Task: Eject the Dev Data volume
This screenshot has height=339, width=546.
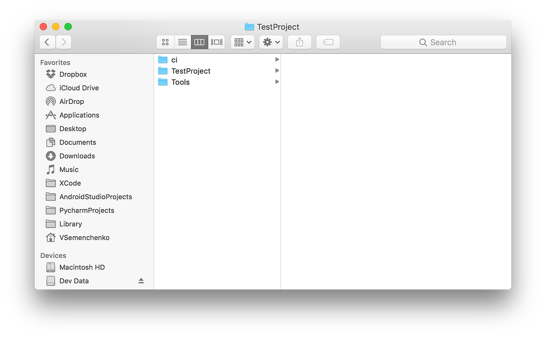Action: coord(141,280)
